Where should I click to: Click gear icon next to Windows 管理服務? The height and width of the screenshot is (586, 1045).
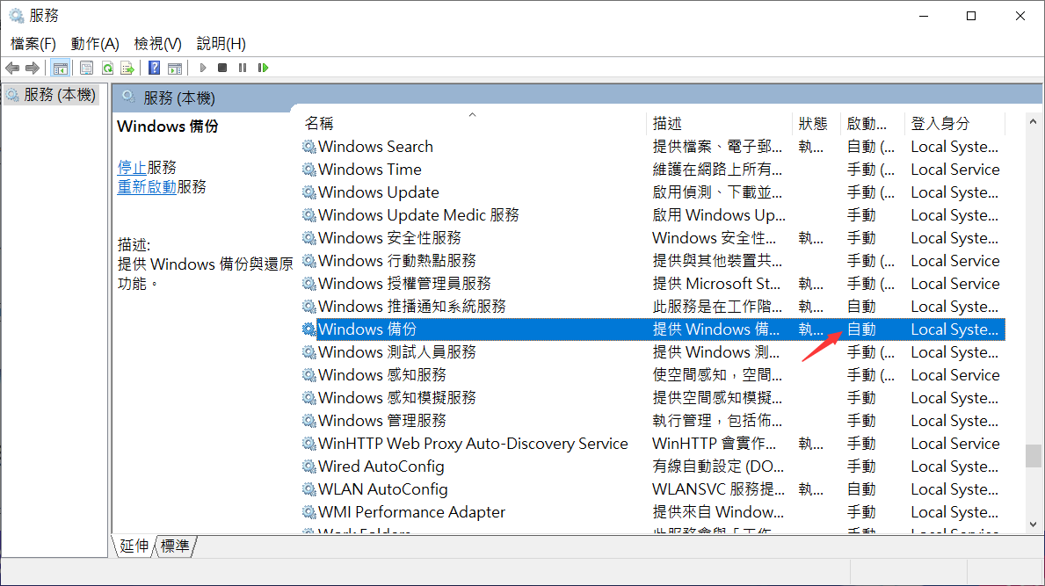click(308, 420)
